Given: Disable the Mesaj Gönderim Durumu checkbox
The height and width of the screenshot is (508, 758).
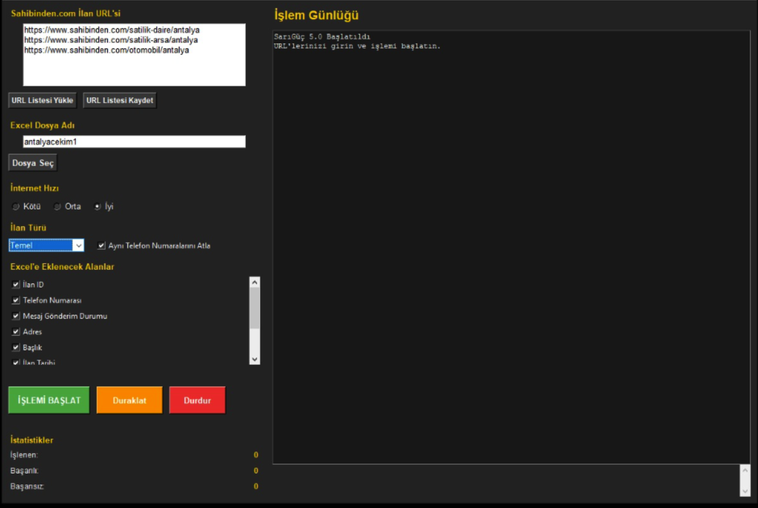Looking at the screenshot, I should pyautogui.click(x=16, y=316).
